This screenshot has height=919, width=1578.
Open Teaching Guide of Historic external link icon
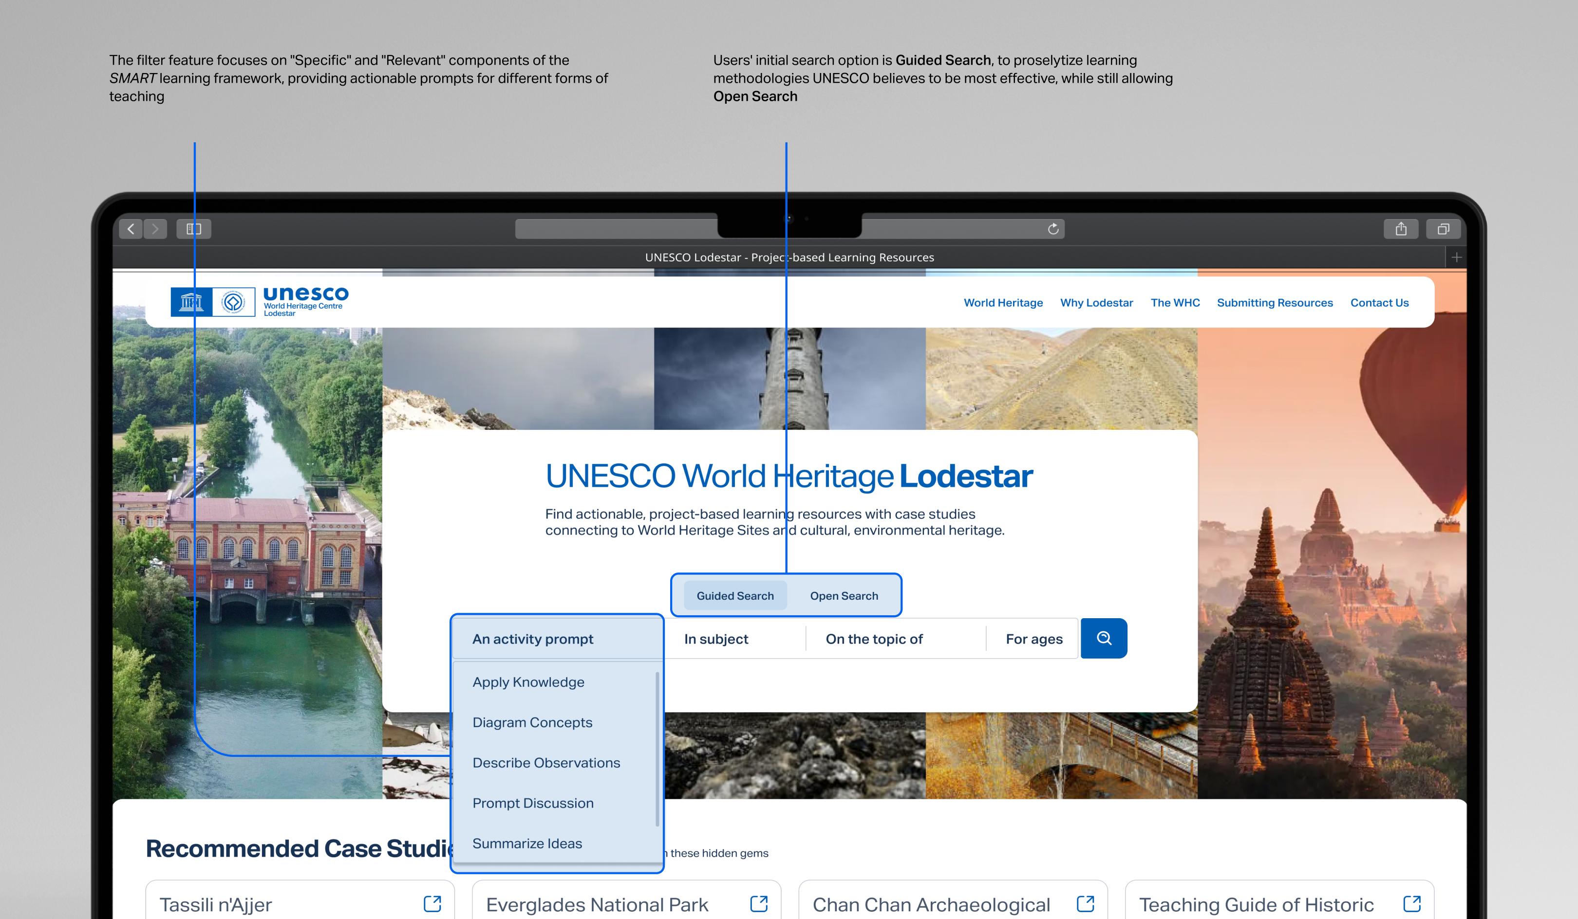coord(1412,904)
